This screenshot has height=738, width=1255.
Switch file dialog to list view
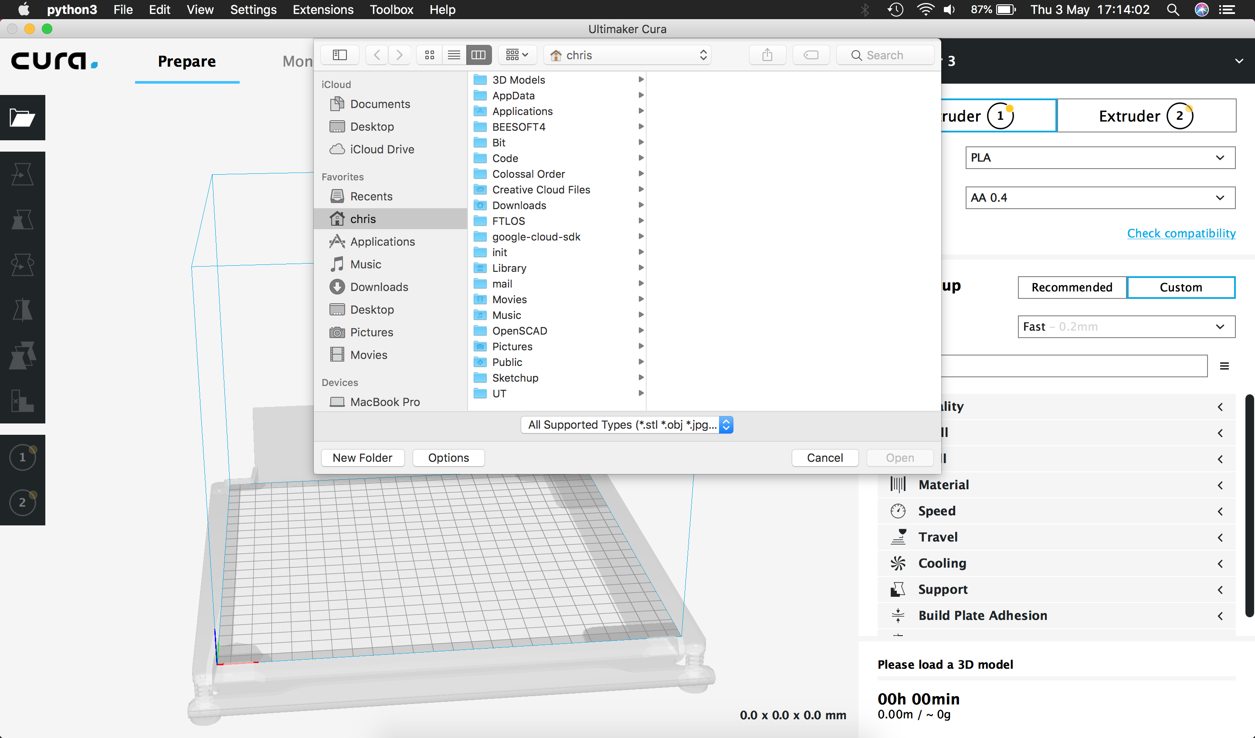tap(454, 55)
